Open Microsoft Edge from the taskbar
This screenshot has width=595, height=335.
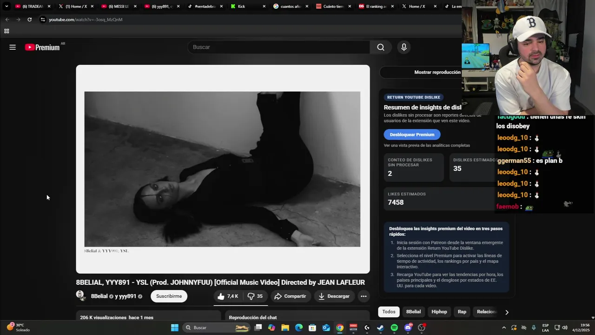pyautogui.click(x=299, y=328)
